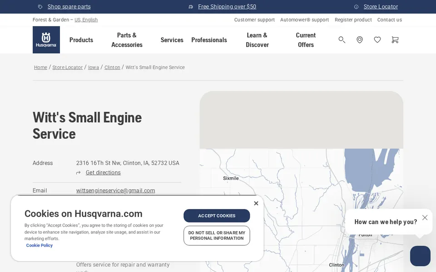The height and width of the screenshot is (272, 436).
Task: Click Do Not Sell or Share My Personal Information
Action: [217, 236]
